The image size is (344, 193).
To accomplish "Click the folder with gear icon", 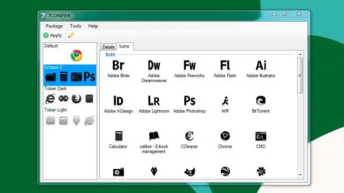I will (x=119, y=172).
